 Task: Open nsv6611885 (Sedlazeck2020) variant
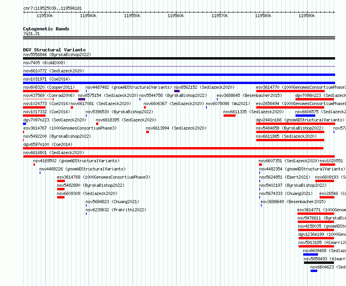tap(286, 136)
